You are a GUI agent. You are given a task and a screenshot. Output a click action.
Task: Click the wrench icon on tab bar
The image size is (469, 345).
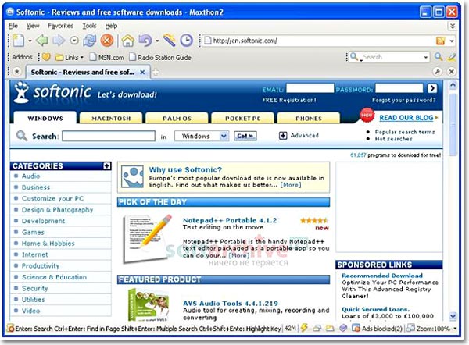[438, 72]
